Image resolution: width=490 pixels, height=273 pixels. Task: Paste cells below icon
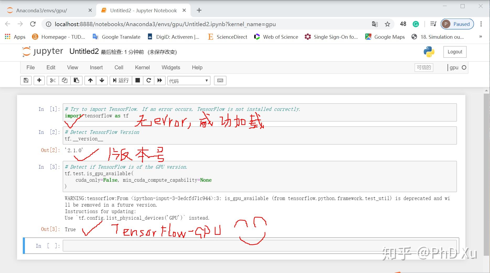tap(76, 81)
